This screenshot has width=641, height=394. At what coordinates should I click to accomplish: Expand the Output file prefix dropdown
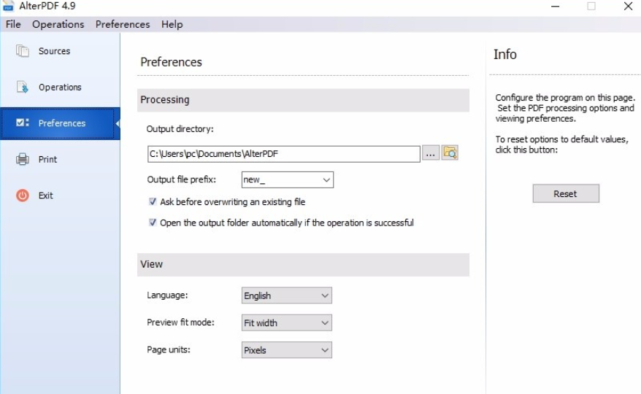(x=326, y=179)
